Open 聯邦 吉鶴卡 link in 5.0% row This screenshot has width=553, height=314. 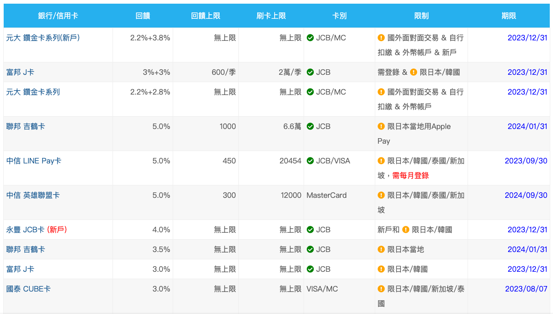click(26, 126)
